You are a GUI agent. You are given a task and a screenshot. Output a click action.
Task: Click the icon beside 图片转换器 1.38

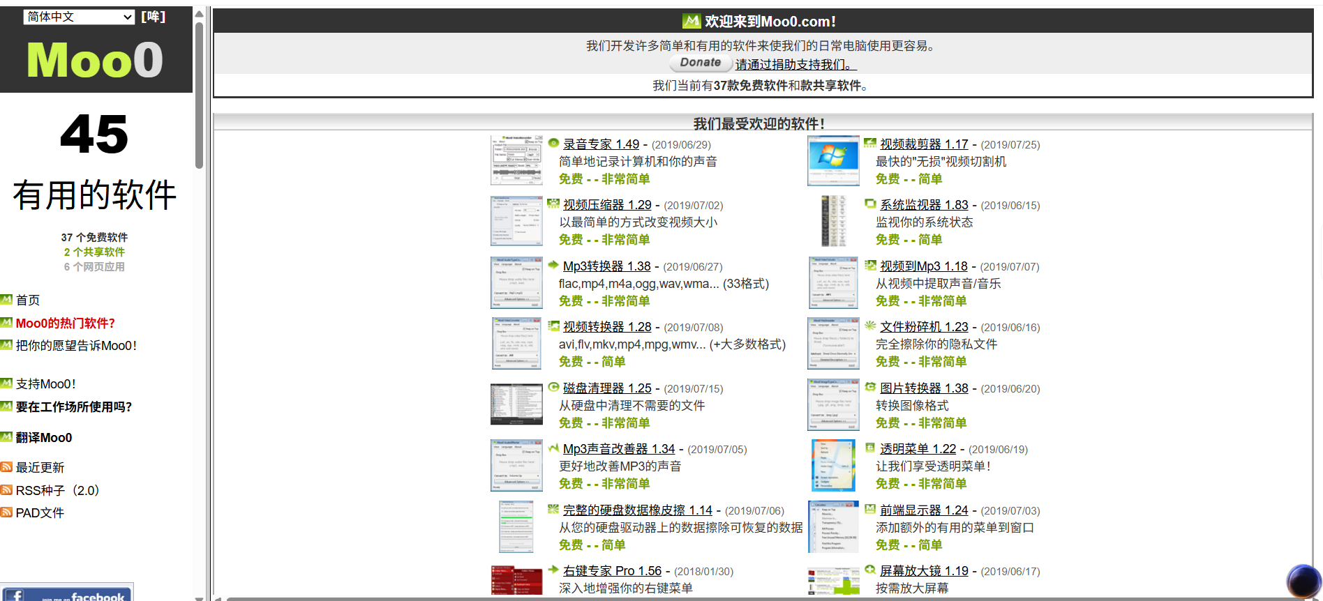(870, 387)
